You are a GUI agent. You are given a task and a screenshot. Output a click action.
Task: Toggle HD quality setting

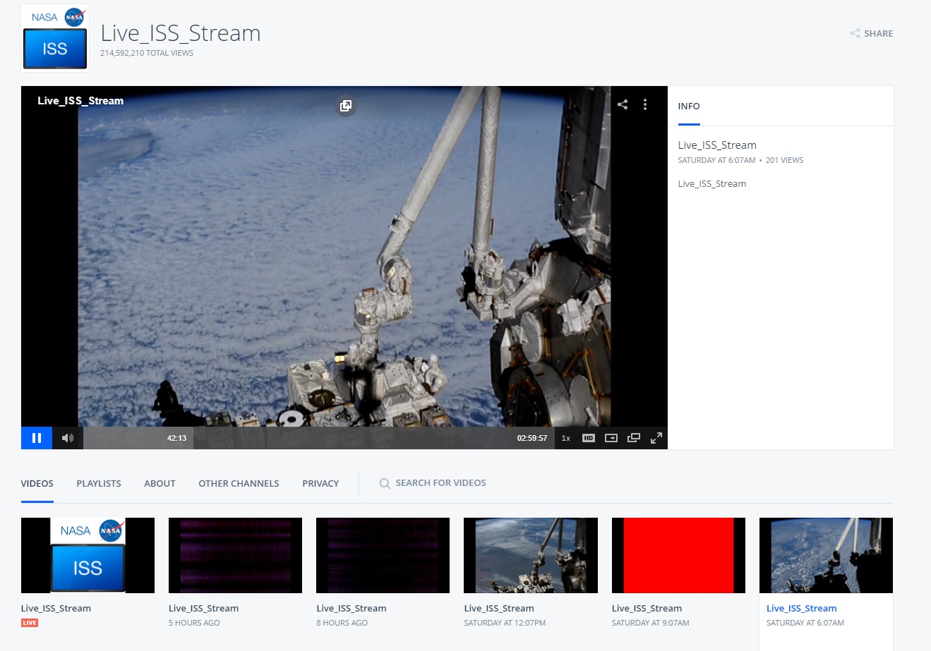coord(588,438)
